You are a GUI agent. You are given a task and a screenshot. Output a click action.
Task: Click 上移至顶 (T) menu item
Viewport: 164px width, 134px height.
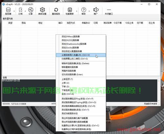click(81, 79)
